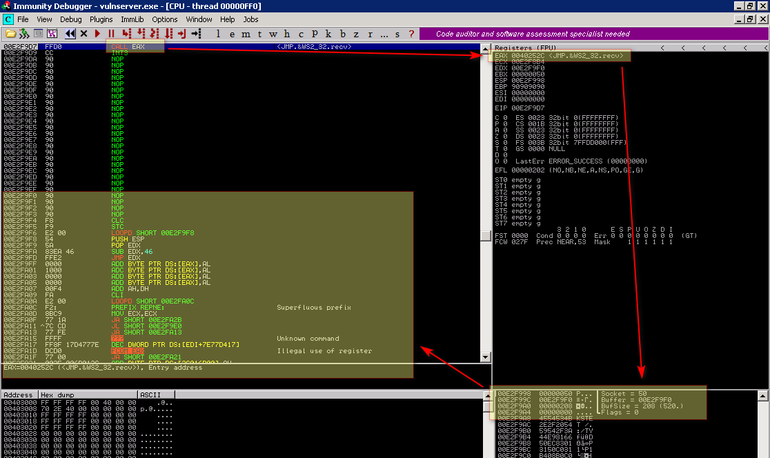Screen dimensions: 770x458
Task: Click stack pane right scrollbar up arrow
Action: 762,396
